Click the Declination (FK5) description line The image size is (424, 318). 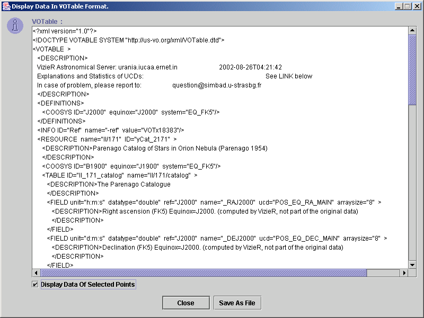[x=197, y=248]
